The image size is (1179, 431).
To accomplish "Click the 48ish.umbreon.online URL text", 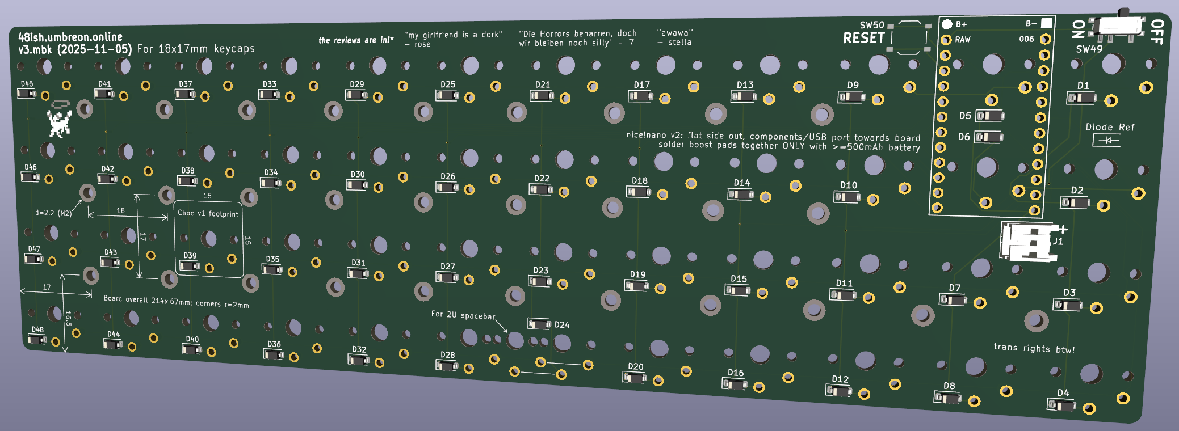I will coord(70,37).
